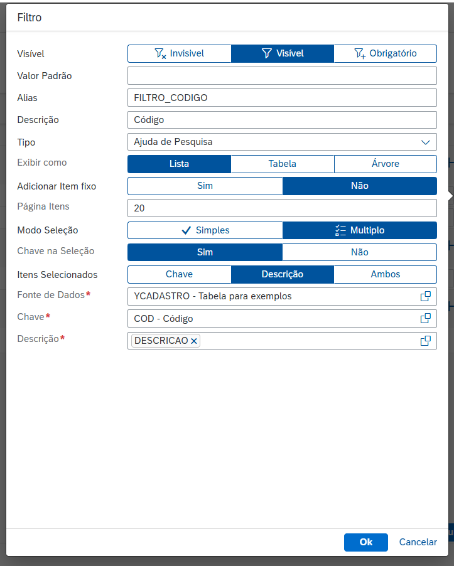Image resolution: width=454 pixels, height=566 pixels.
Task: Display as Tabela
Action: tap(283, 164)
